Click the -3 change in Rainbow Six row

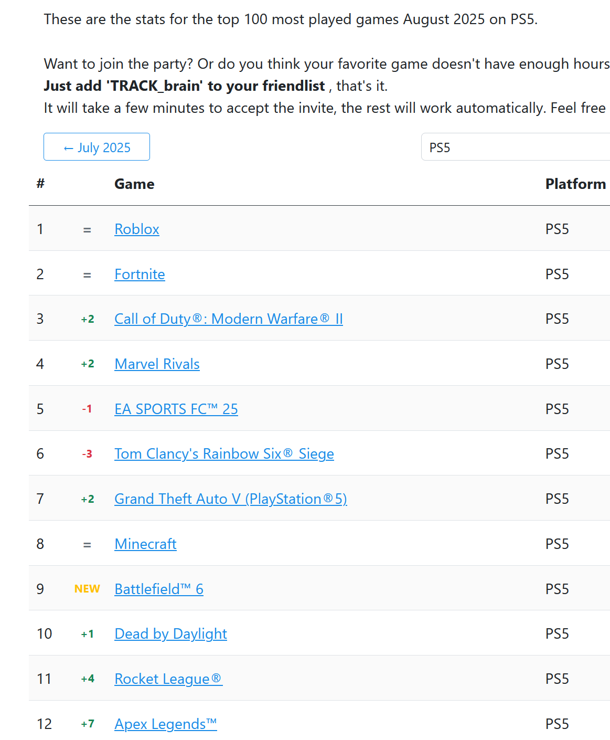pos(87,454)
